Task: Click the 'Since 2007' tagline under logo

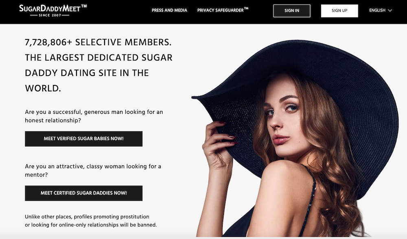Action: [x=50, y=15]
